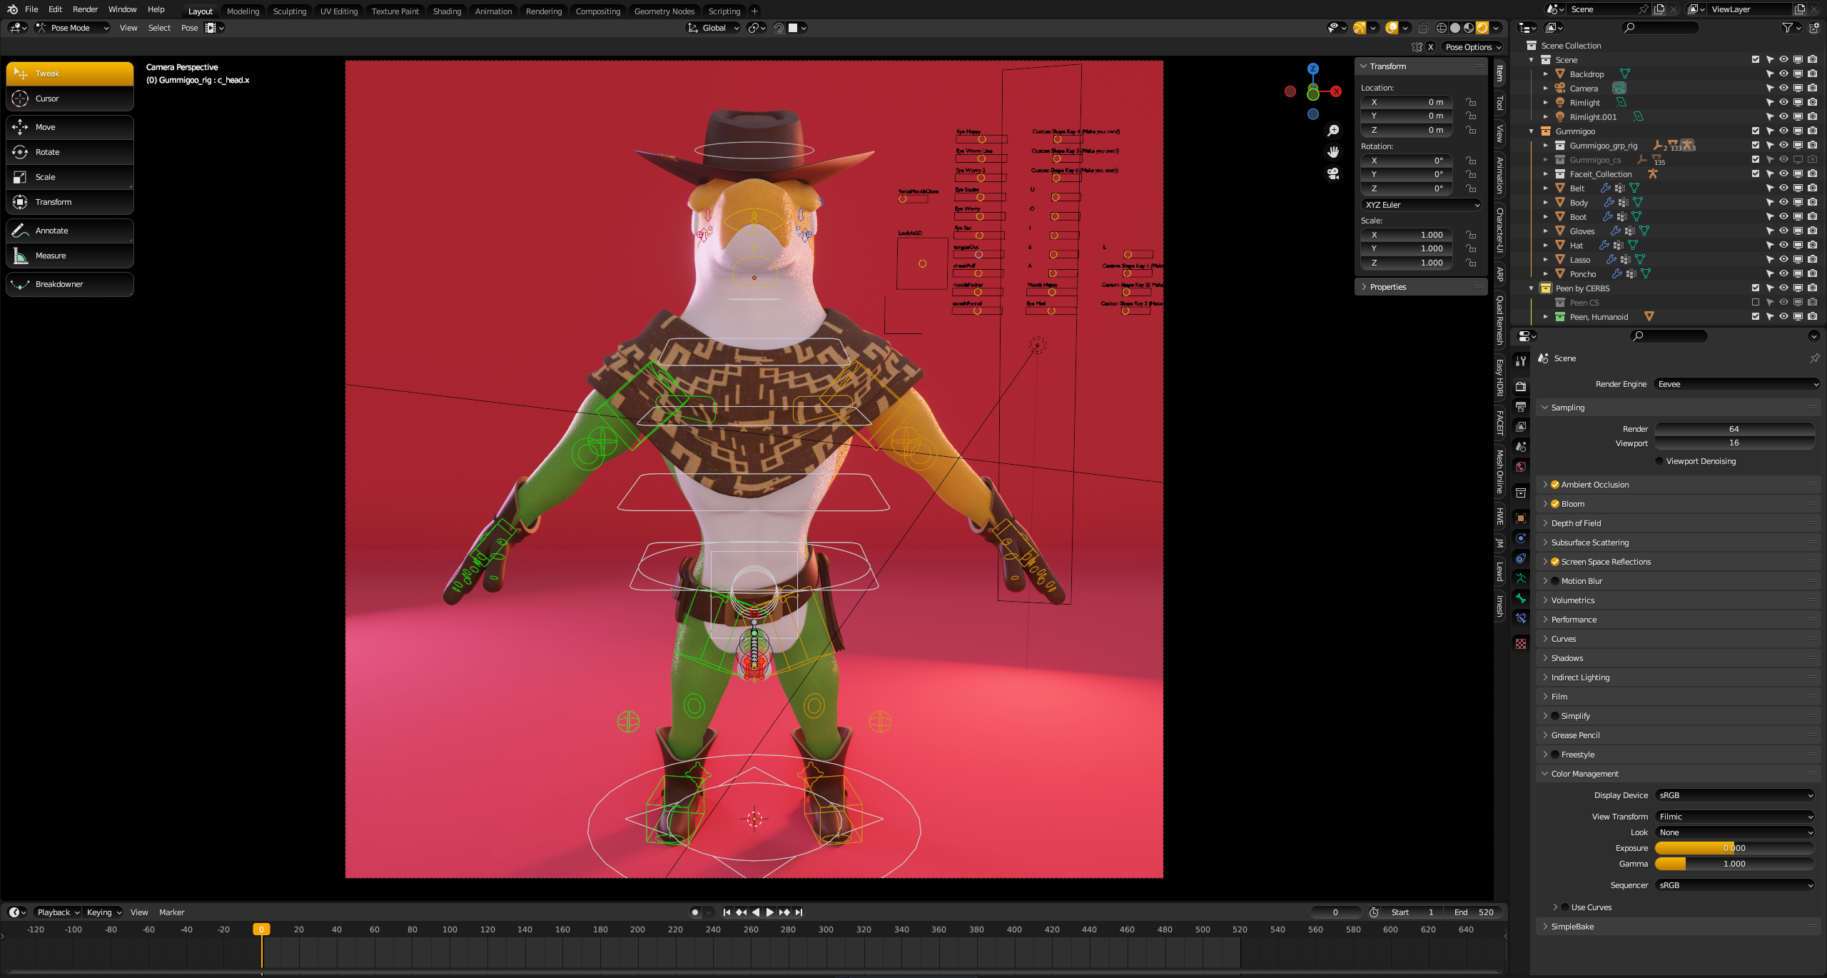Open the Render Engine Eevee dropdown
The width and height of the screenshot is (1827, 978).
click(x=1737, y=384)
